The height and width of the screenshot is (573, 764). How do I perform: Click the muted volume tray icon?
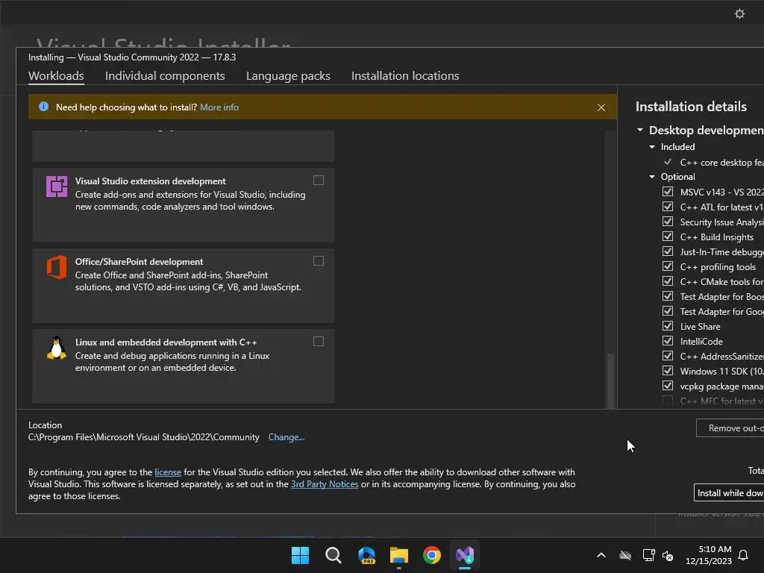(668, 555)
